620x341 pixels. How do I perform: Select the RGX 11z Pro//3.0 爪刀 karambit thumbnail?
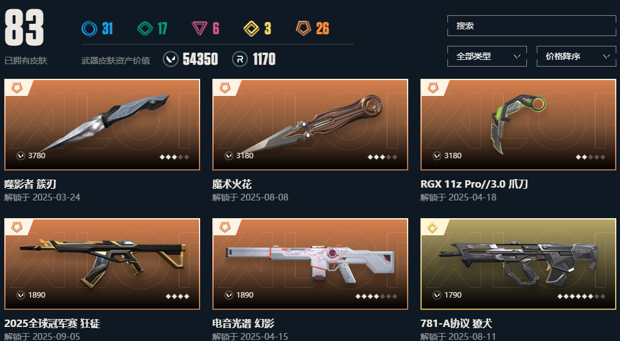pos(518,125)
